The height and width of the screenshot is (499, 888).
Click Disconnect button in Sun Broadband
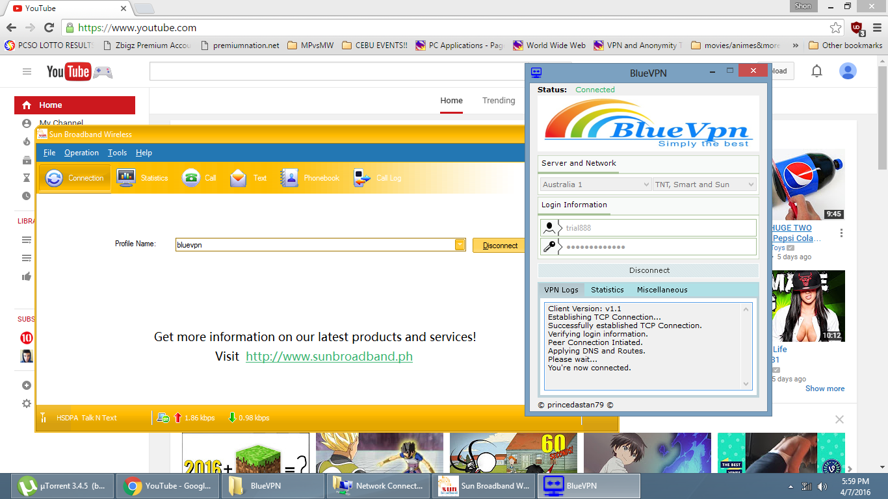(499, 246)
